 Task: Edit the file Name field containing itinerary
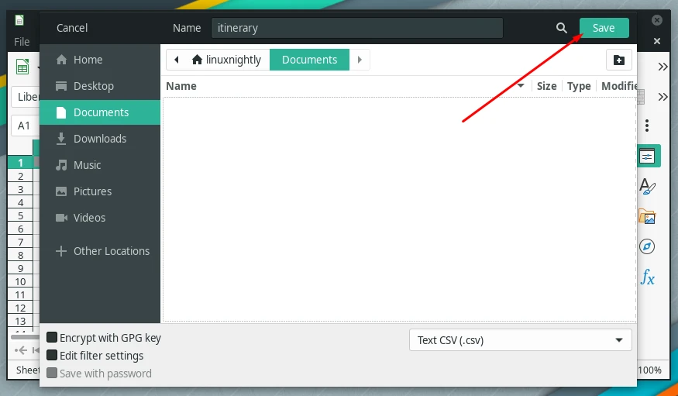[357, 28]
